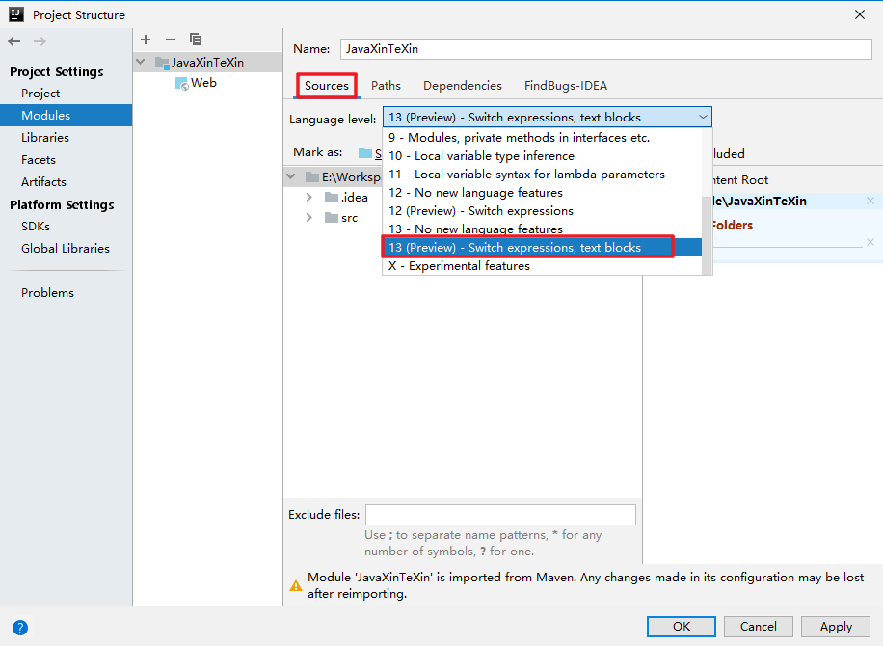Image resolution: width=883 pixels, height=646 pixels.
Task: Select language level 9 - Modules
Action: [542, 138]
